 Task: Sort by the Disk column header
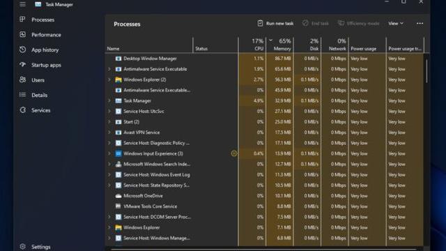307,45
